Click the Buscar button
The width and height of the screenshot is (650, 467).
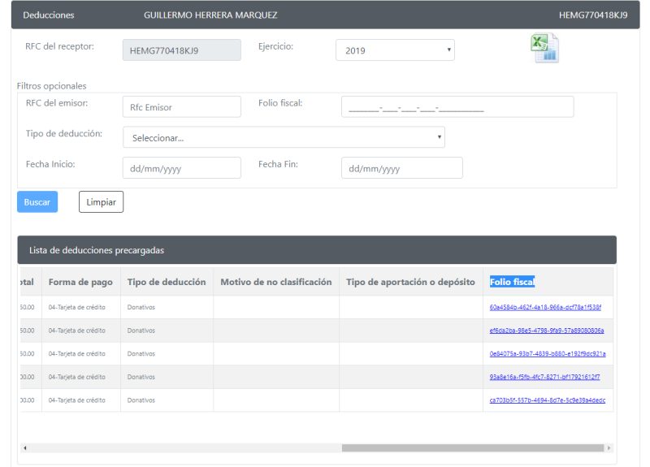click(37, 201)
